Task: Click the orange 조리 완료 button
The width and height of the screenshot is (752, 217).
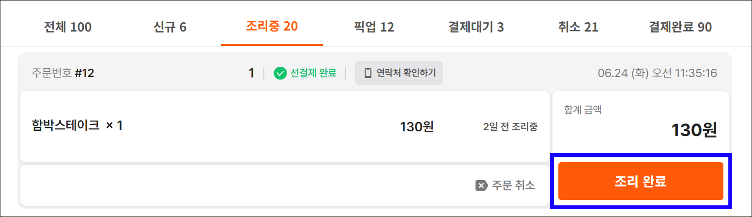Action: [641, 181]
